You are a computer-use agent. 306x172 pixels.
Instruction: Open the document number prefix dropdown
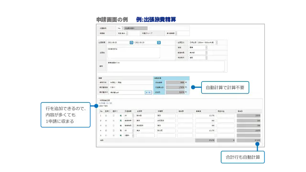click(120, 28)
